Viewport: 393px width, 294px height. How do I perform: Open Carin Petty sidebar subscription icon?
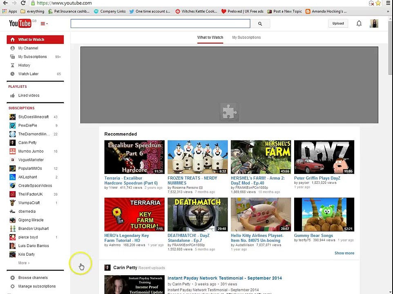coord(12,143)
